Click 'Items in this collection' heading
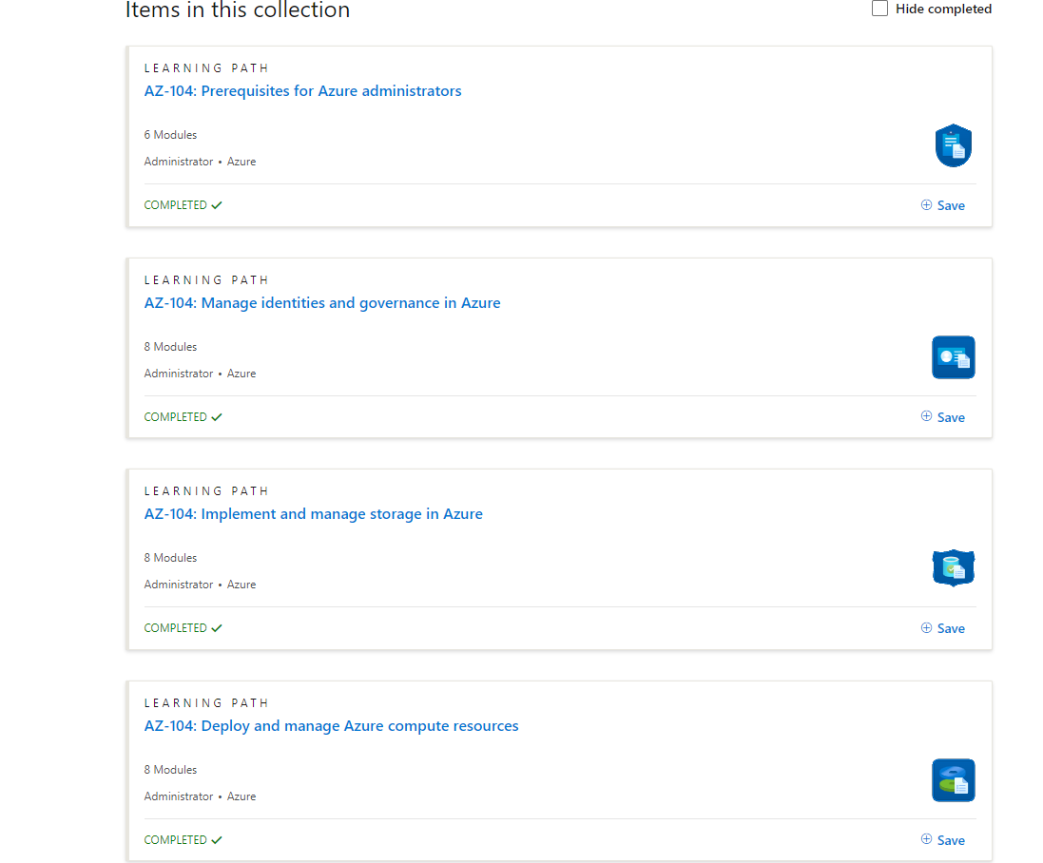Image resolution: width=1043 pixels, height=863 pixels. pos(238,10)
